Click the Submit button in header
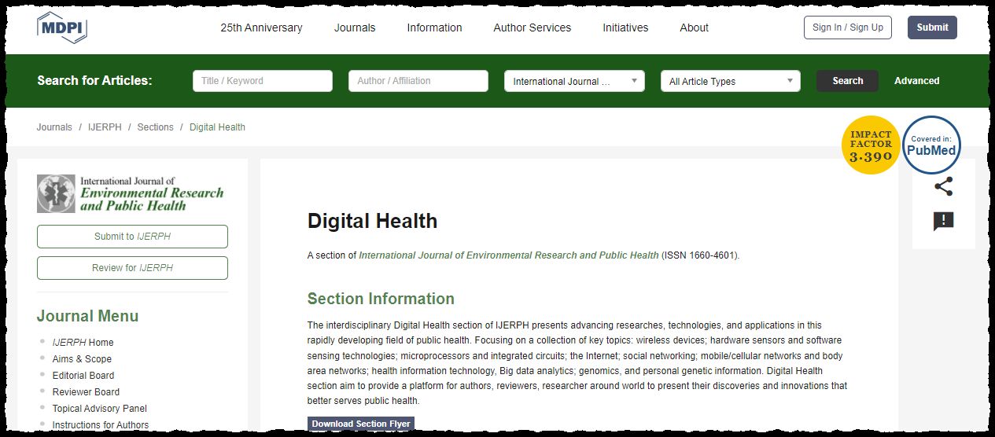The image size is (995, 437). pyautogui.click(x=932, y=28)
